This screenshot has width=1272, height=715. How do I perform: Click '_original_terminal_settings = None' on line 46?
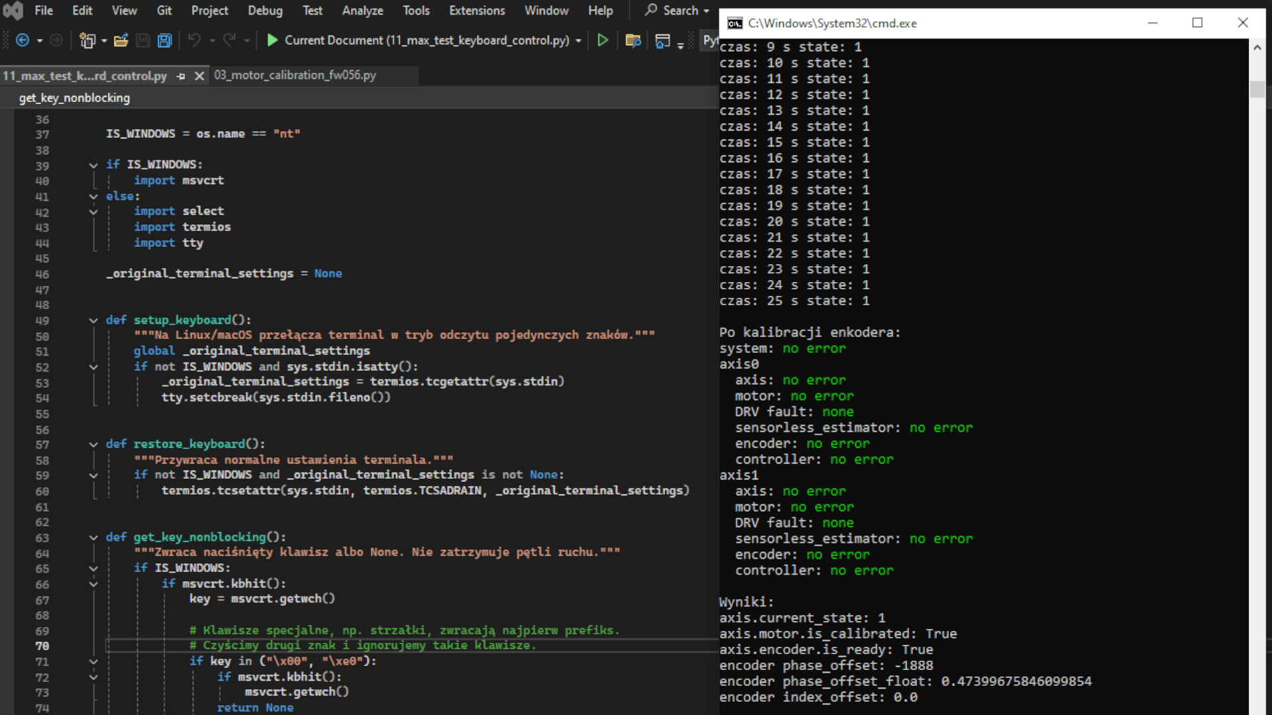pos(224,273)
